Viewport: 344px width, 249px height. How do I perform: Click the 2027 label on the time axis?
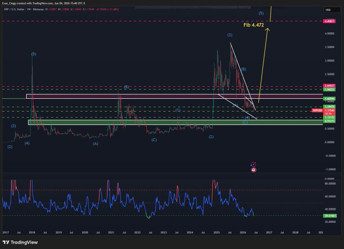pos(269,232)
